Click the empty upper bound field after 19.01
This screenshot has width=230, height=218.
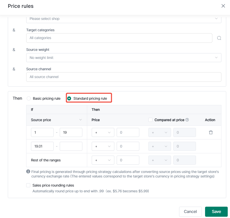click(x=71, y=146)
